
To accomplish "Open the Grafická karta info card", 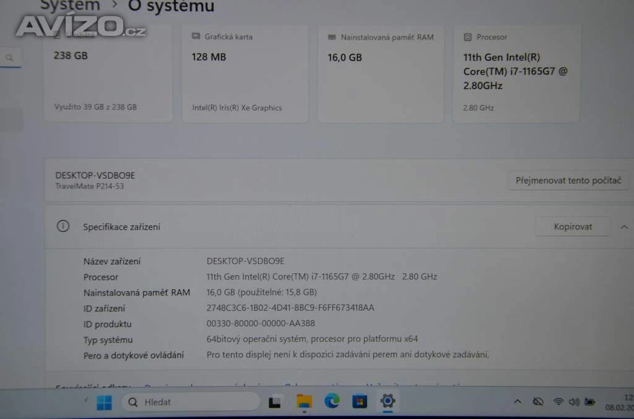I will pos(245,73).
